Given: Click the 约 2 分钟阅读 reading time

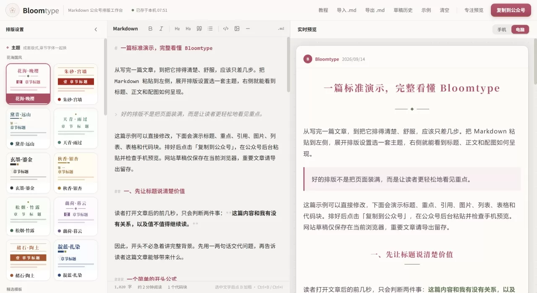Looking at the screenshot, I should pyautogui.click(x=150, y=287).
